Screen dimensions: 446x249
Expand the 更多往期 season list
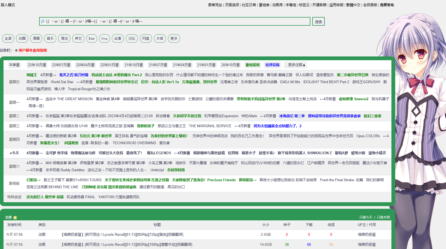pos(295,65)
